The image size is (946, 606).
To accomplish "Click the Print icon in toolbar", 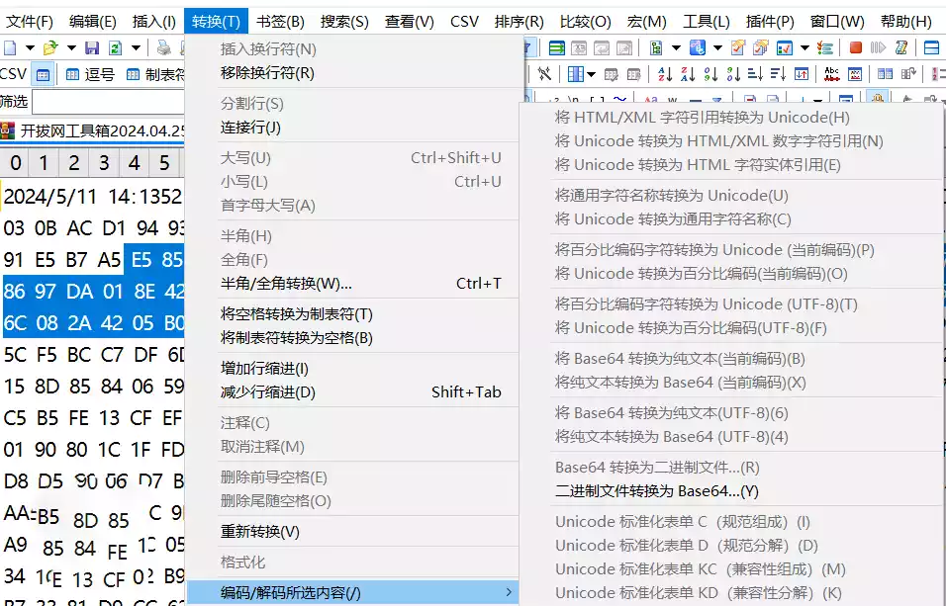I will tap(163, 47).
